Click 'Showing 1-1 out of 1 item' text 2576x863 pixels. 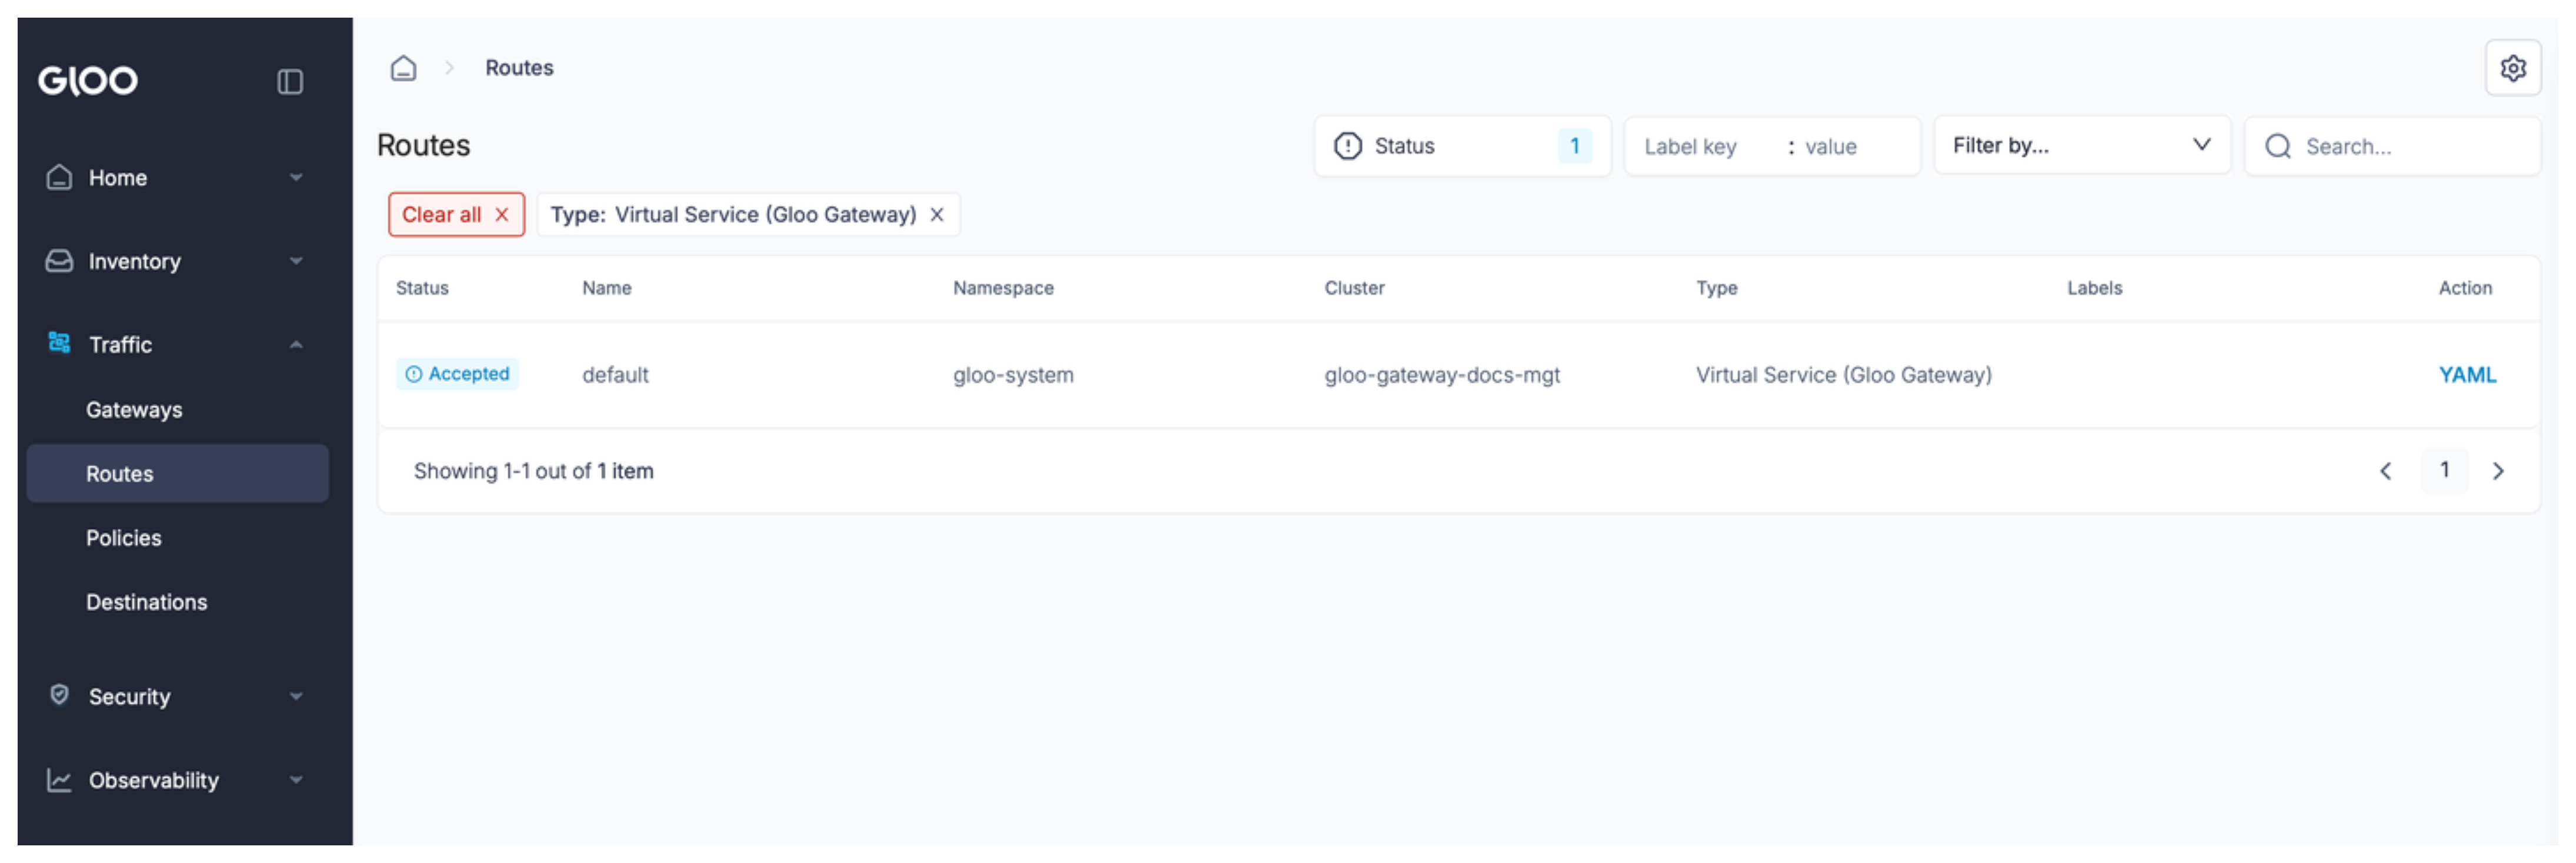tap(533, 471)
